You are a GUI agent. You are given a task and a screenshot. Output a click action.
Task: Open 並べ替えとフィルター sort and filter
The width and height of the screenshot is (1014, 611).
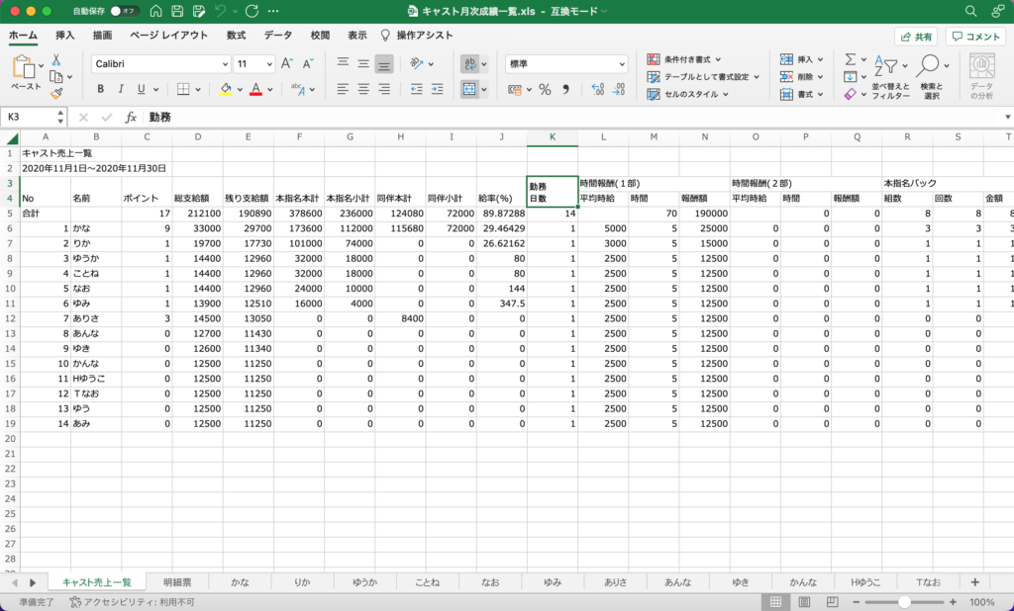[890, 76]
